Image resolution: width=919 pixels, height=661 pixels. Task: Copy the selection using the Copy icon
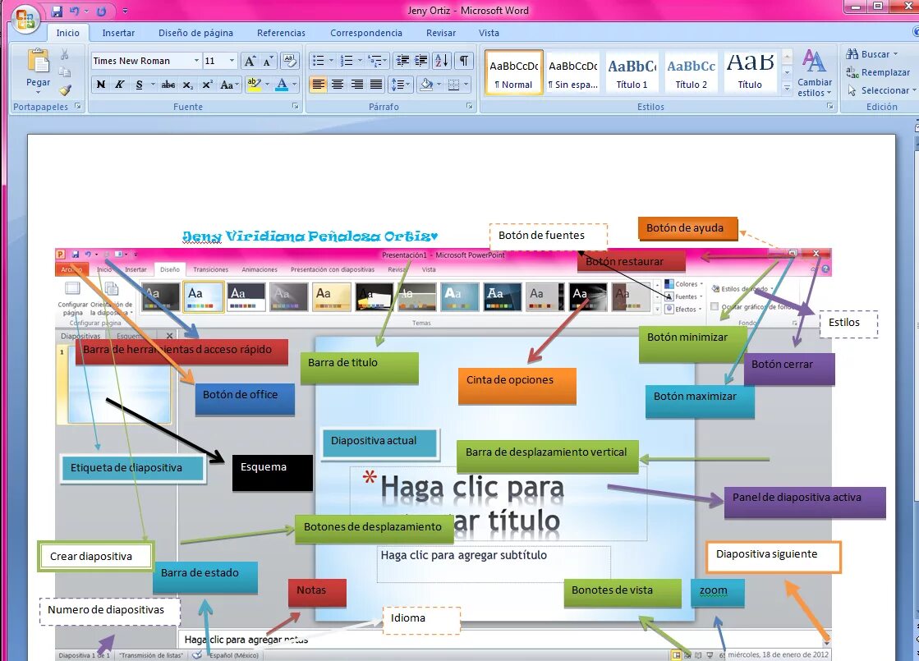65,72
